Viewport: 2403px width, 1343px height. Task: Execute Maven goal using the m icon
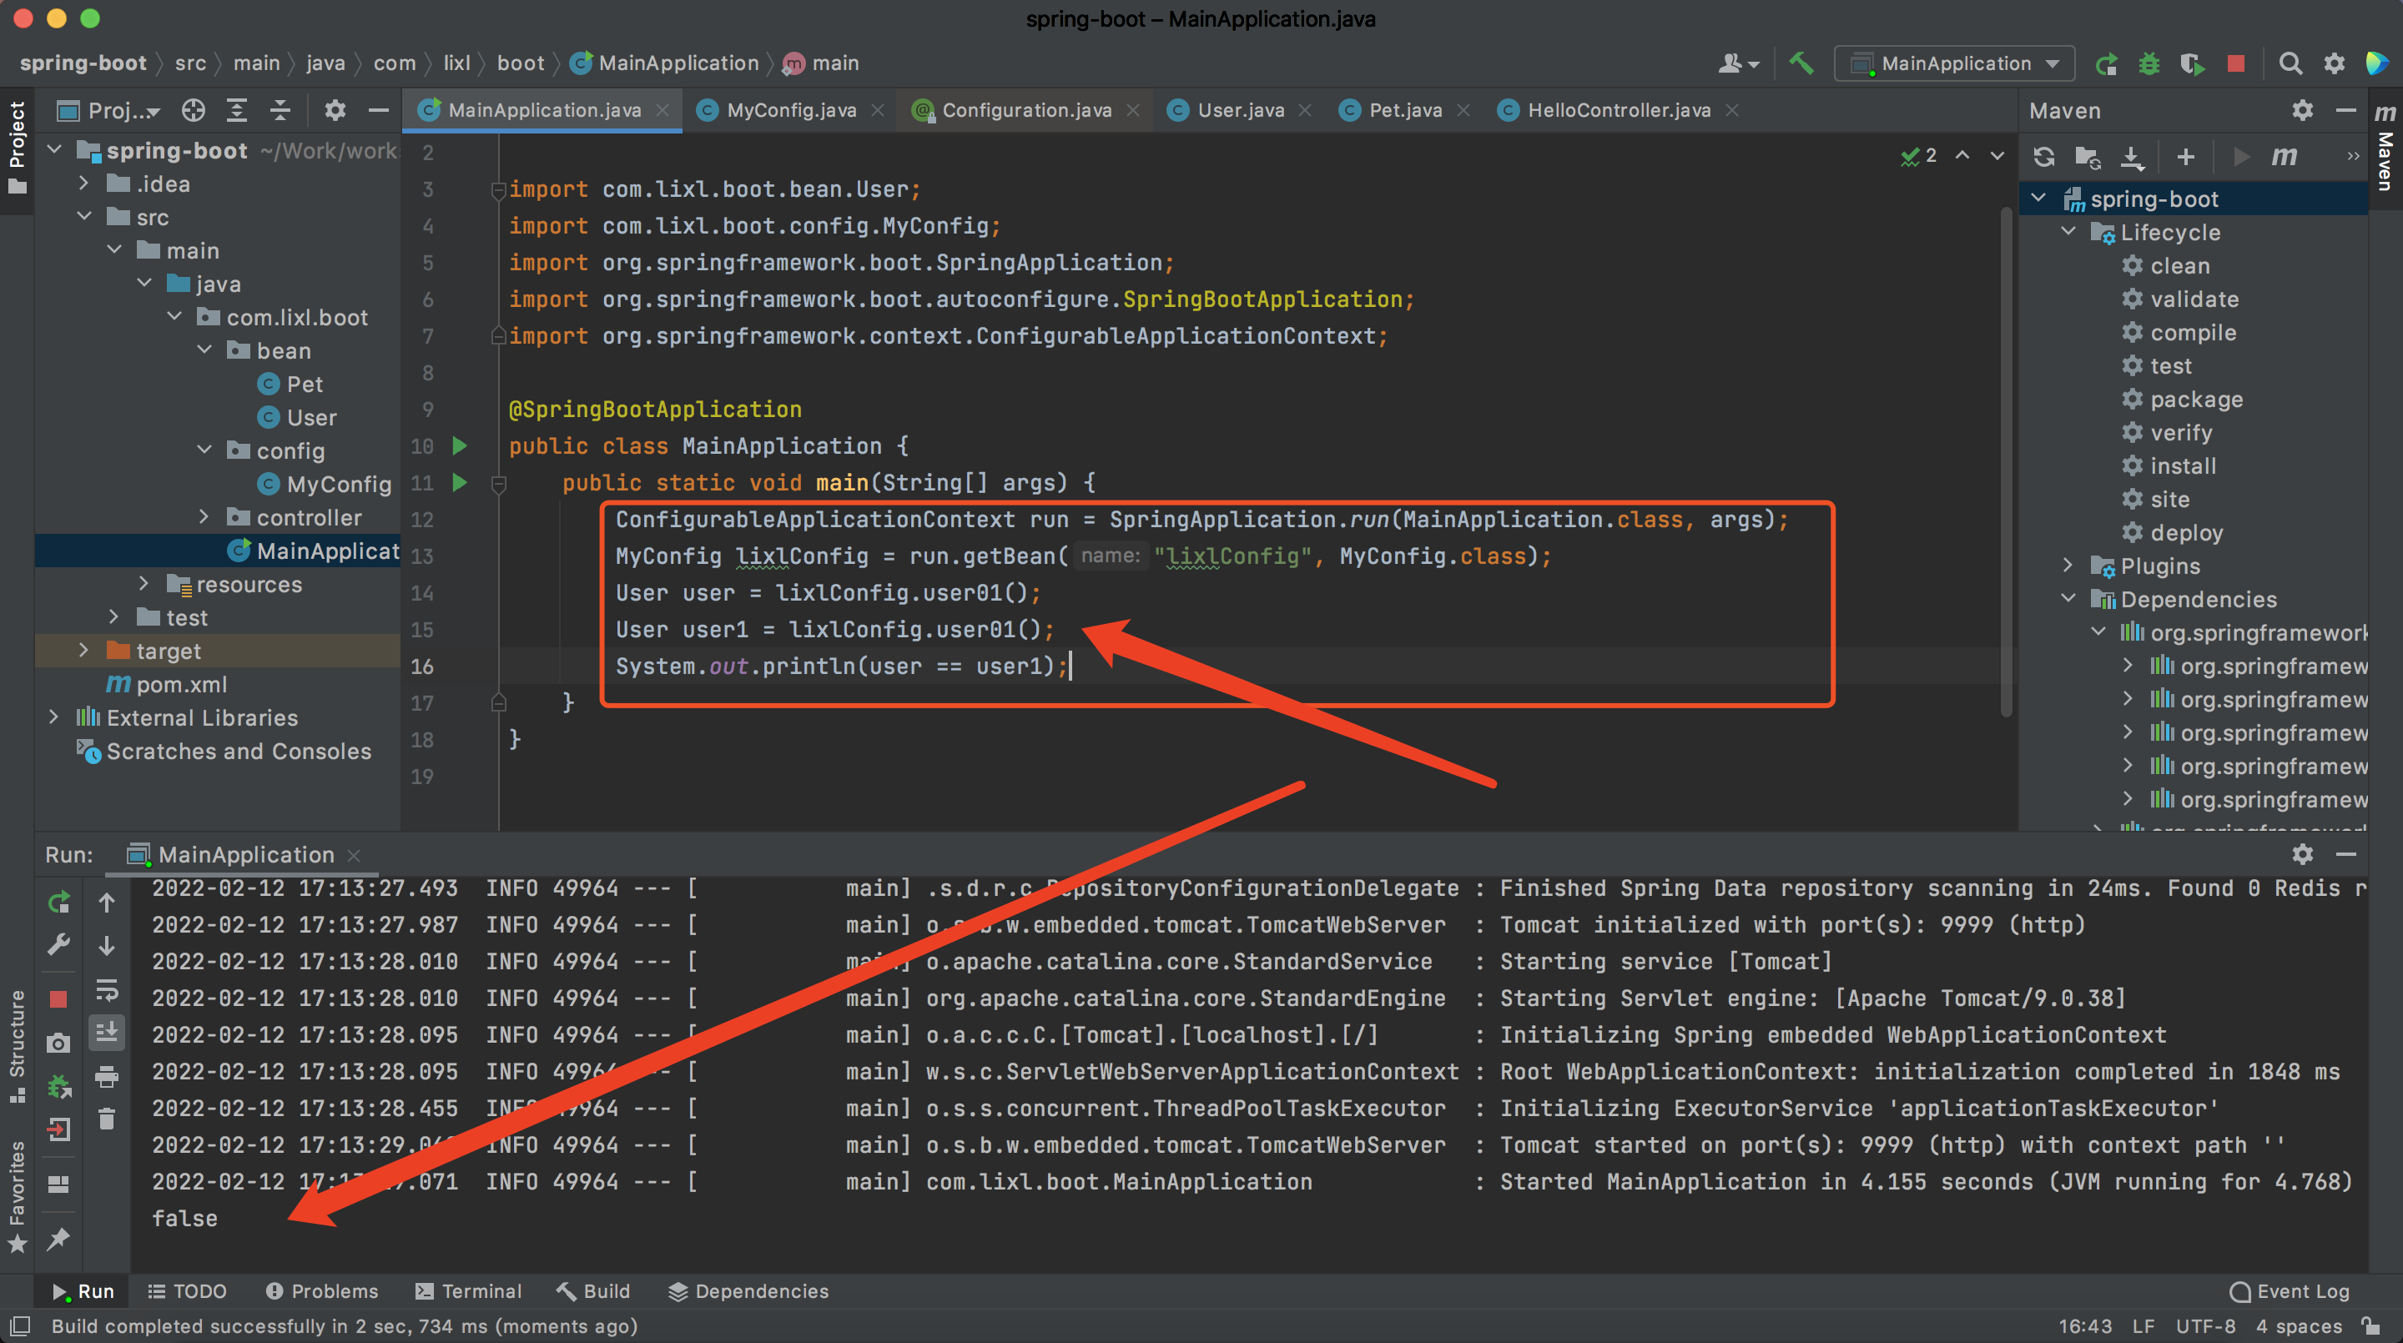click(x=2284, y=156)
